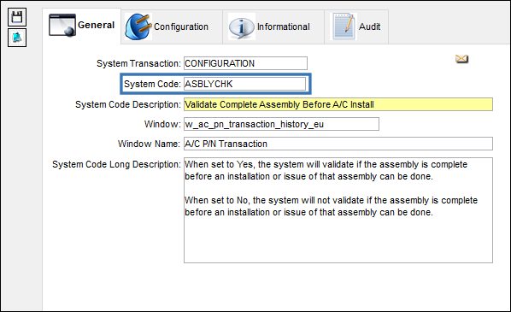511x312 pixels.
Task: Click the notes icon below Save
Action: (17, 38)
